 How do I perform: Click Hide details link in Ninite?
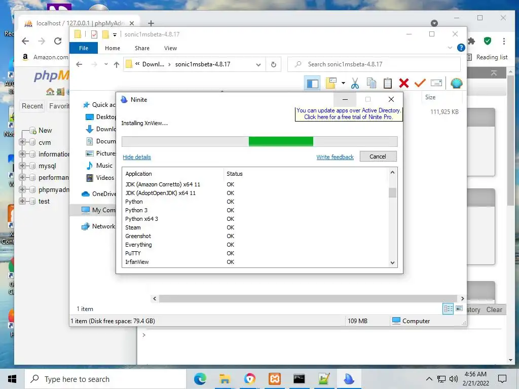137,157
